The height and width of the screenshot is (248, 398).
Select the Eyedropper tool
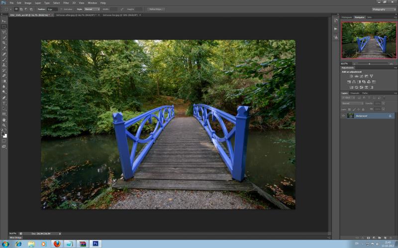pyautogui.click(x=4, y=48)
